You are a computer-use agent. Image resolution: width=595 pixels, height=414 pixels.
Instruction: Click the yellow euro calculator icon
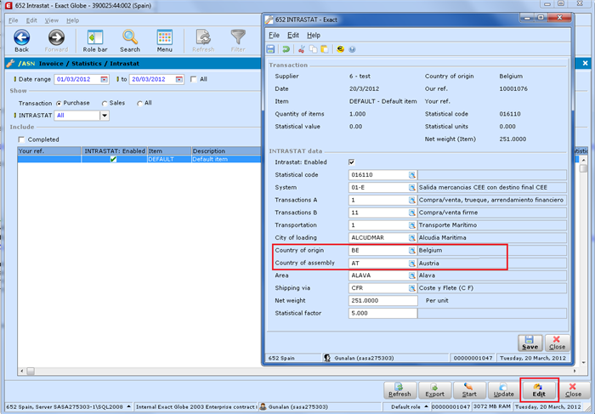[x=340, y=49]
